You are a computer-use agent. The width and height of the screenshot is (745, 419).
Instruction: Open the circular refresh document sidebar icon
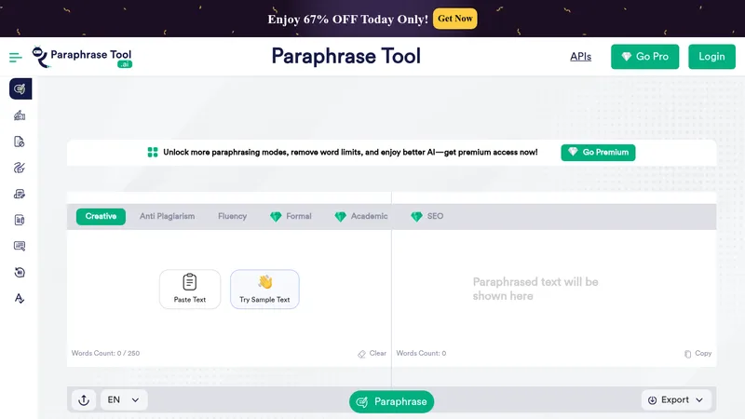click(20, 272)
